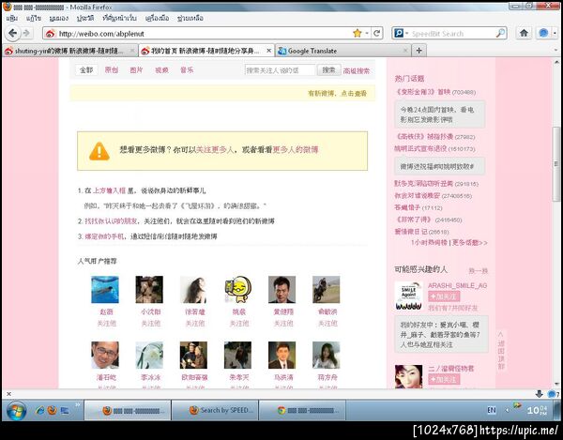Screen dimensions: 563x440
Task: Open the Windows Start orb
Action: [17, 411]
